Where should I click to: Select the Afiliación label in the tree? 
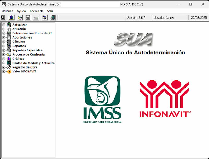tap(19, 29)
